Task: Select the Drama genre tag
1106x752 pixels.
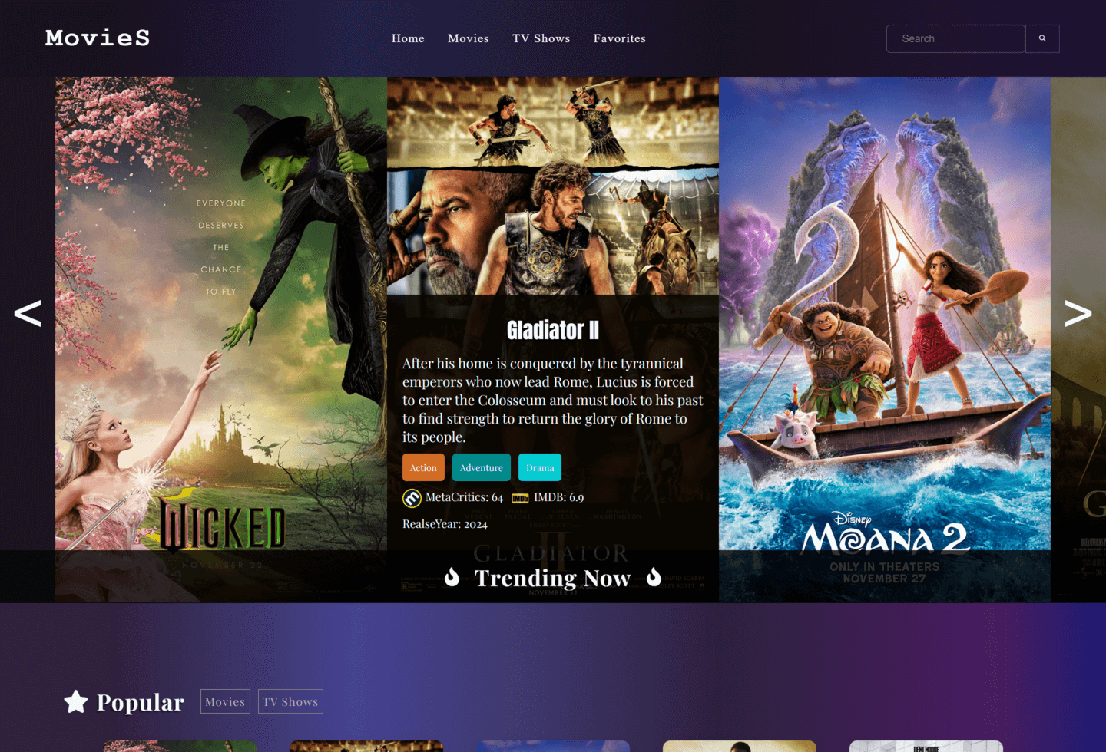Action: tap(540, 467)
